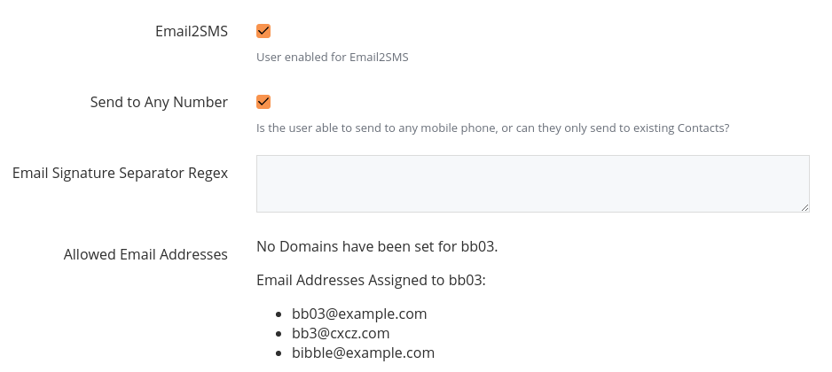The width and height of the screenshot is (832, 372).
Task: Click the bullet beside bibble@example.com
Action: (x=279, y=353)
